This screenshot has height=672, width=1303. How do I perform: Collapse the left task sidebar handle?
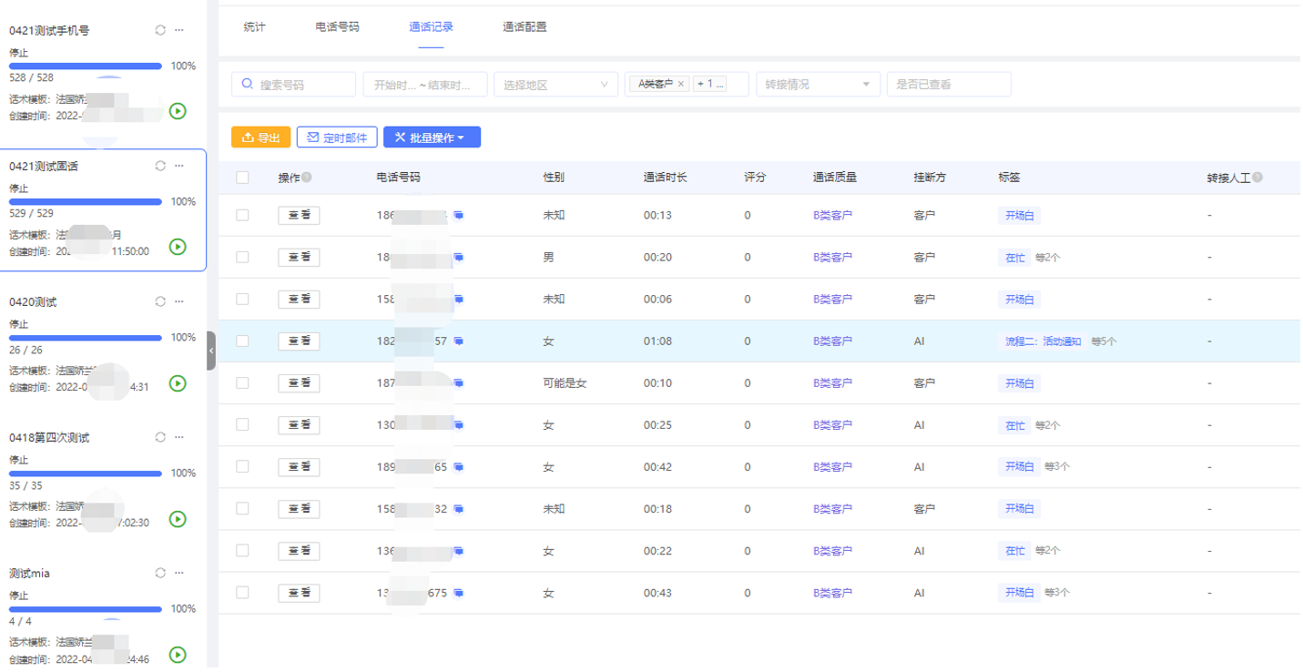211,351
